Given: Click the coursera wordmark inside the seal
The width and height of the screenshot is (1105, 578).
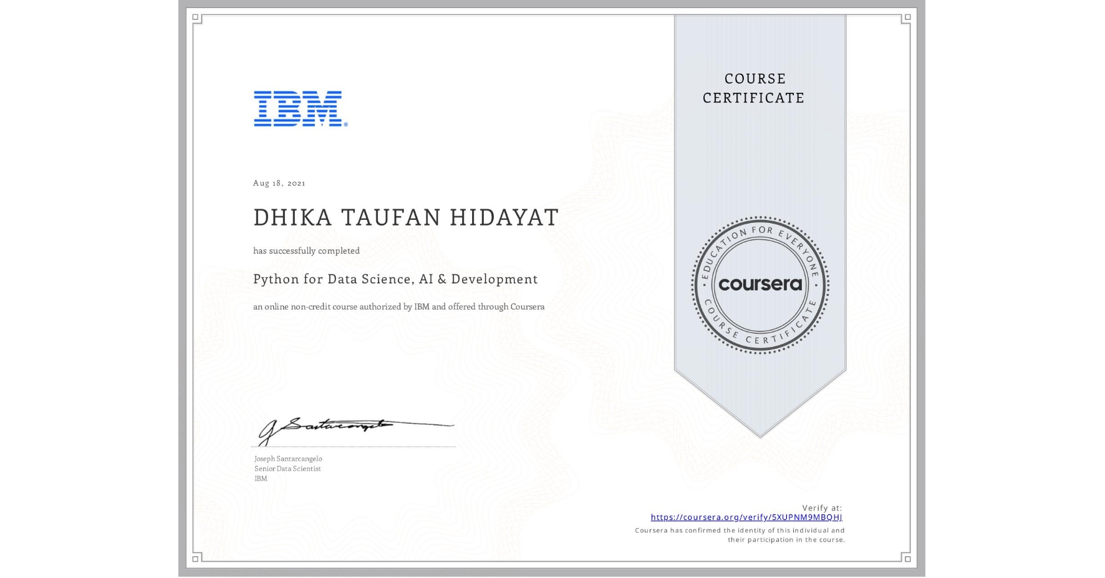Looking at the screenshot, I should (760, 285).
